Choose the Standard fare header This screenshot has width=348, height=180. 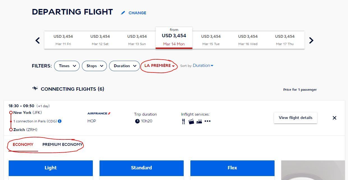click(x=141, y=168)
